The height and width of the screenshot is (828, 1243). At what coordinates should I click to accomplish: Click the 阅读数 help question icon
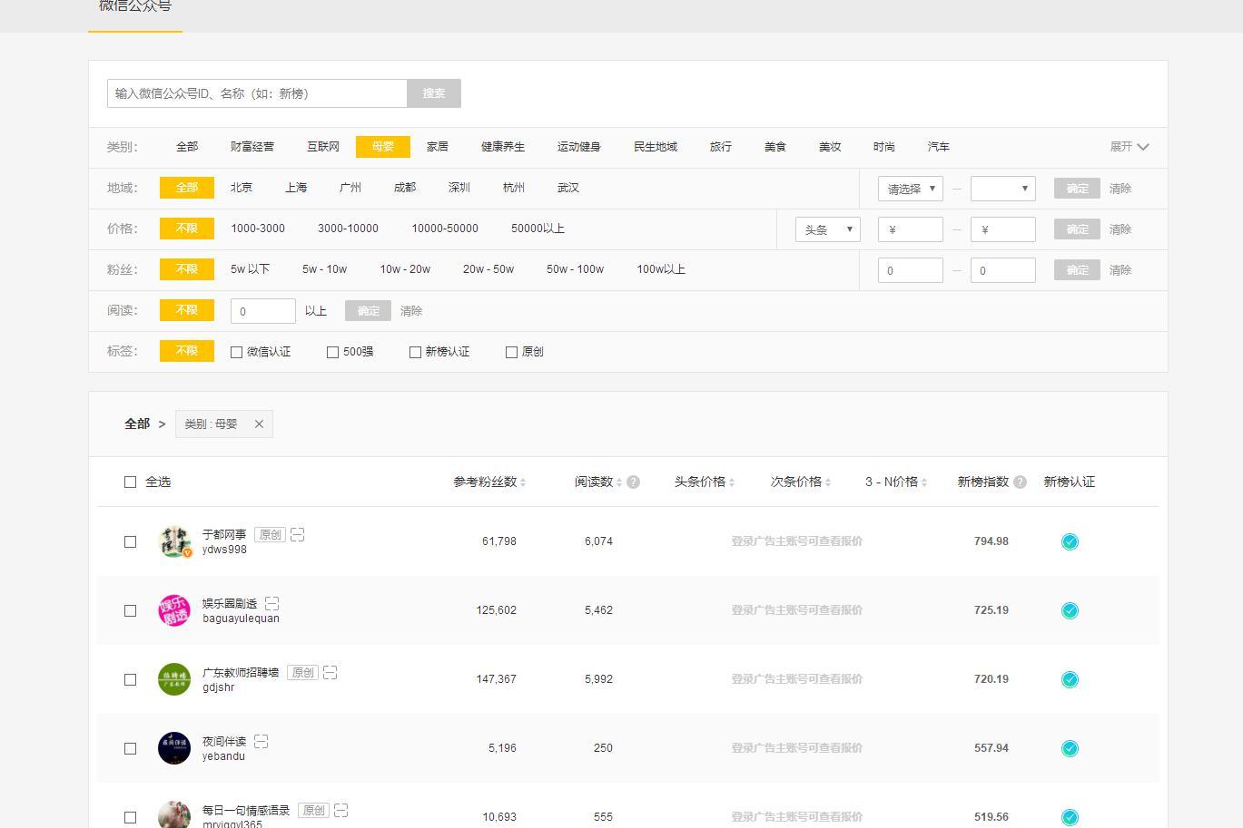(634, 482)
